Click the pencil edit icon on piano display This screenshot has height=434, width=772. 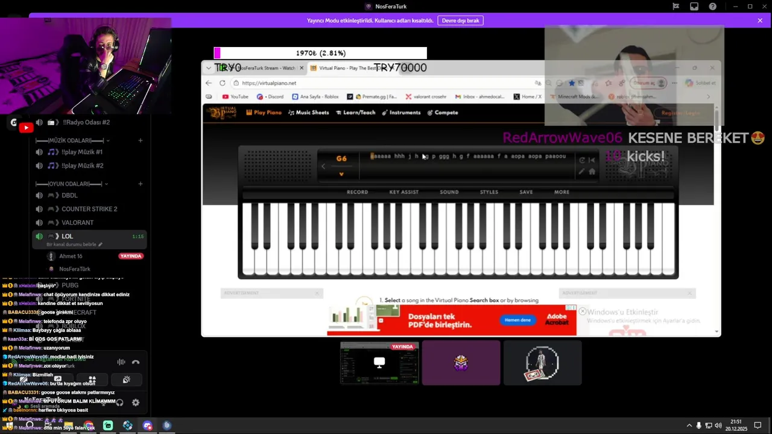[x=582, y=172]
